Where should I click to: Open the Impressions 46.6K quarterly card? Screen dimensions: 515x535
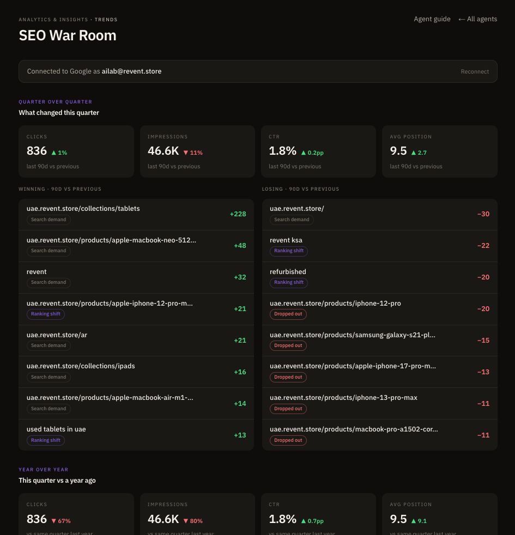[197, 151]
